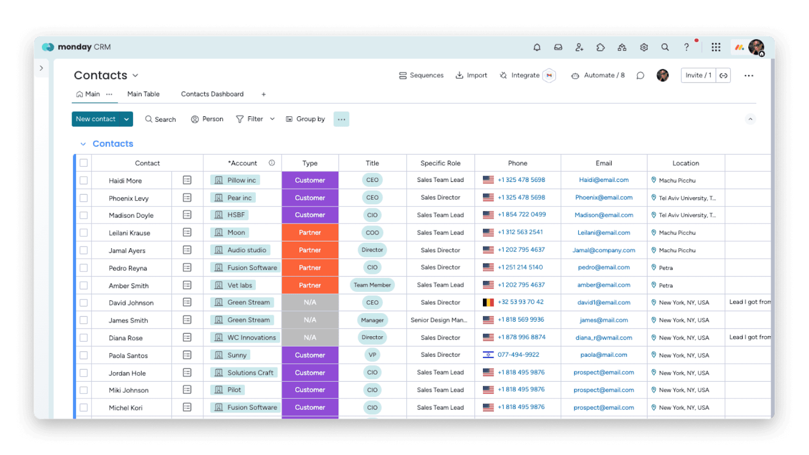Click the New contact button

96,119
